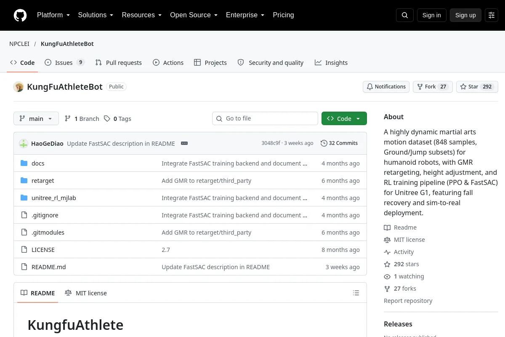Switch to the Actions tab
The image size is (505, 337).
point(168,63)
